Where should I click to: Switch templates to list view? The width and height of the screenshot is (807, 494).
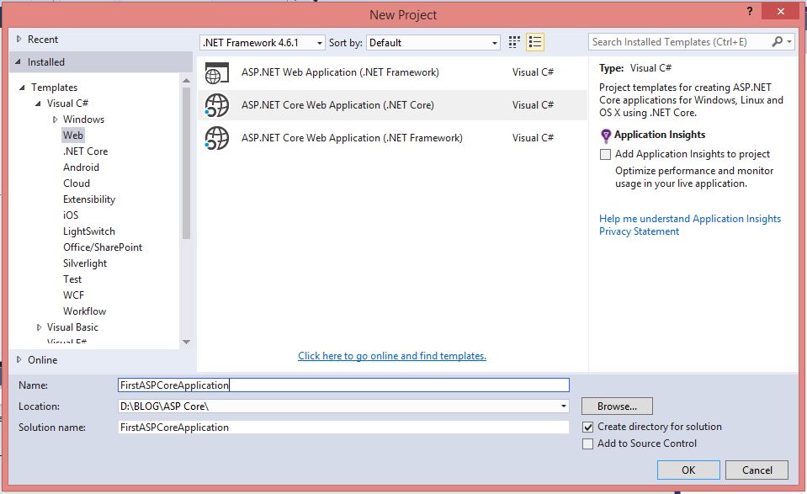535,42
